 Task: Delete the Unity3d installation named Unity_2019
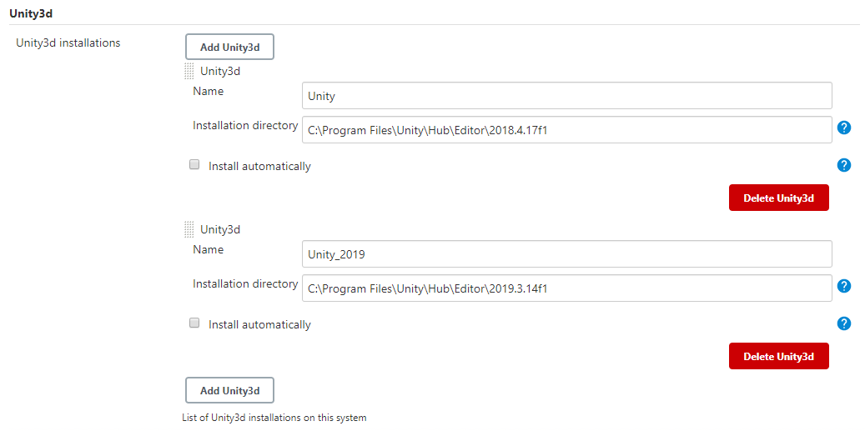pyautogui.click(x=779, y=356)
